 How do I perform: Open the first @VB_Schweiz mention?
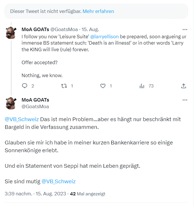click(x=22, y=119)
